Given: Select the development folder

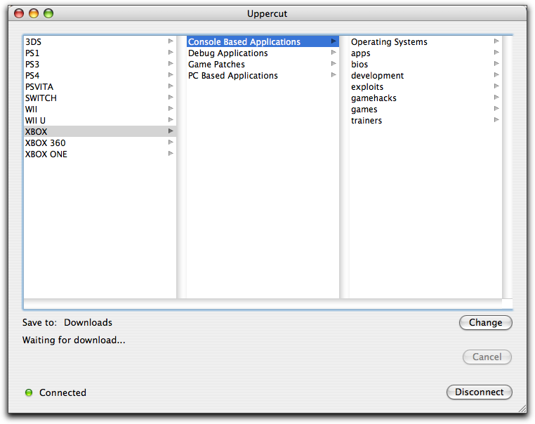Looking at the screenshot, I should click(425, 75).
